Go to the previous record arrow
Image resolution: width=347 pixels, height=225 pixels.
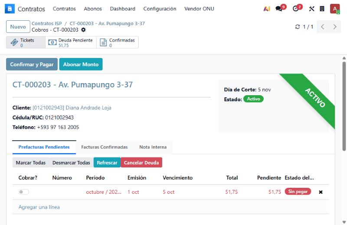click(323, 27)
